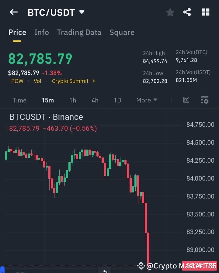Toggle the Vol indicator tag
219x273 pixels.
pyautogui.click(x=37, y=81)
